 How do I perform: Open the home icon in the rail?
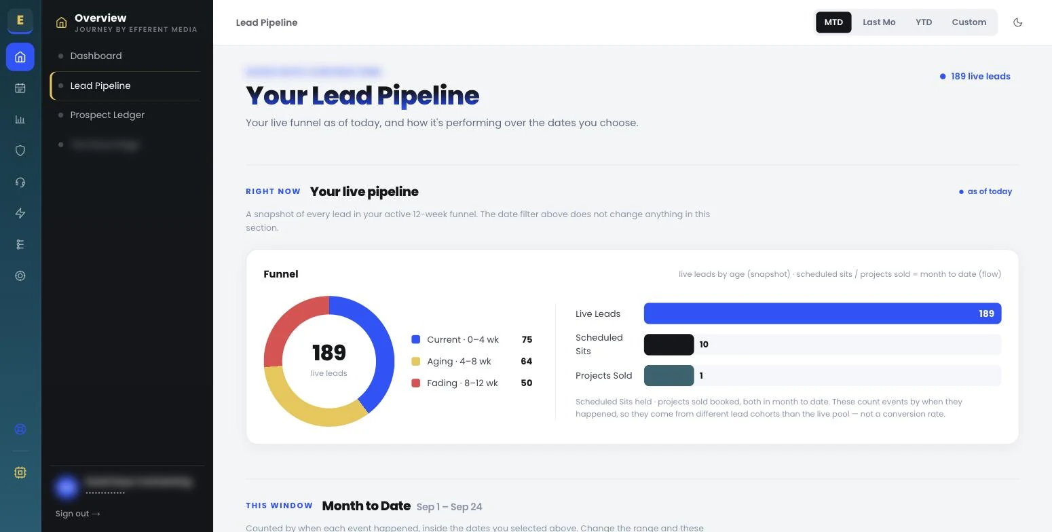coord(20,57)
